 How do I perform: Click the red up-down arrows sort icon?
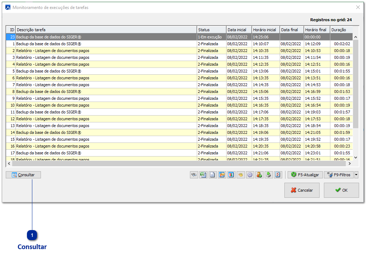(x=231, y=175)
